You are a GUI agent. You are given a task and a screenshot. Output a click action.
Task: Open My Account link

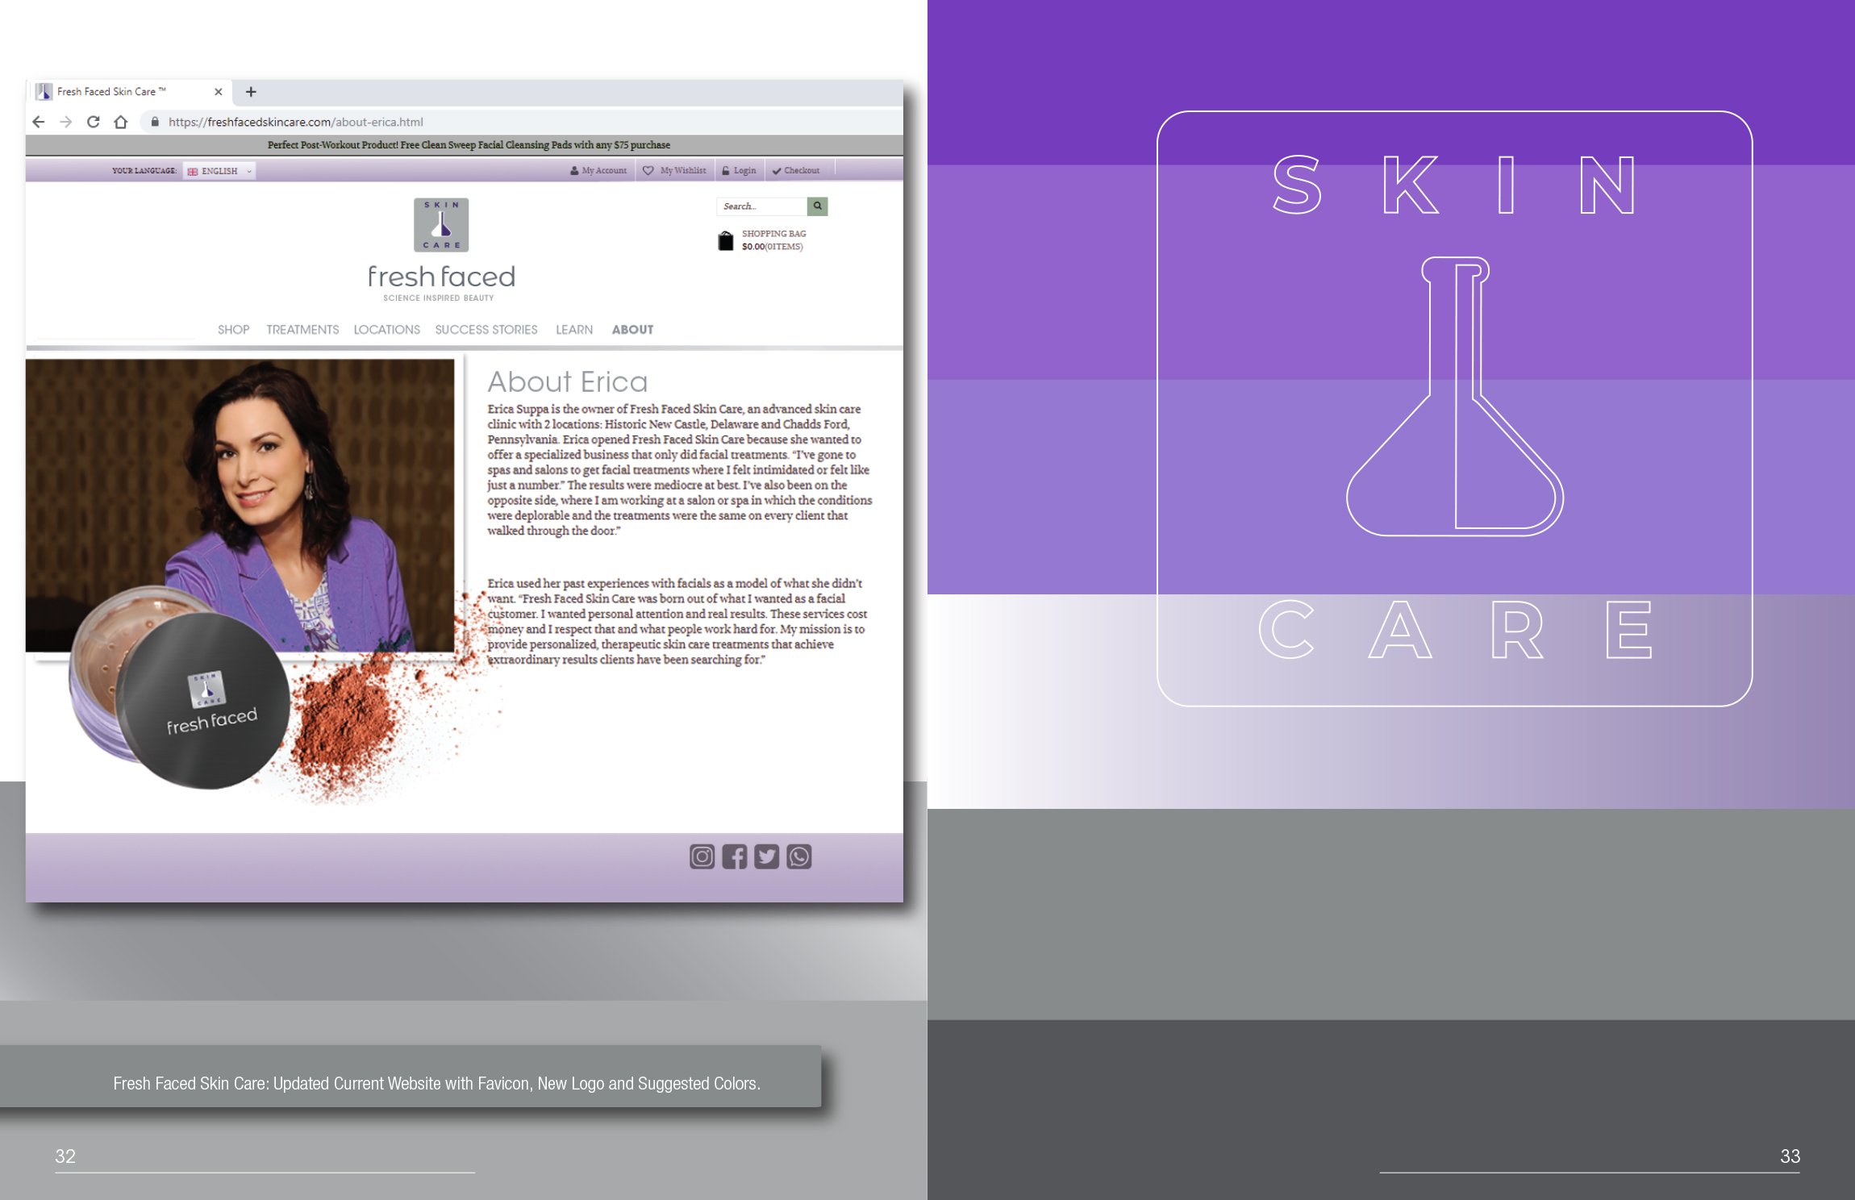(x=598, y=170)
